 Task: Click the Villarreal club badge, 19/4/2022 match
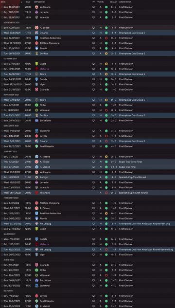36,275
